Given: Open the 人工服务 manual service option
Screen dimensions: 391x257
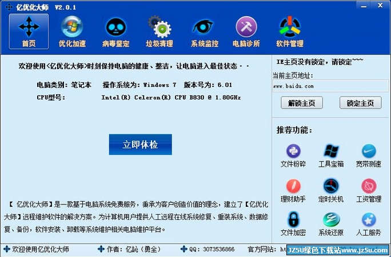Looking at the screenshot, I should [369, 224].
